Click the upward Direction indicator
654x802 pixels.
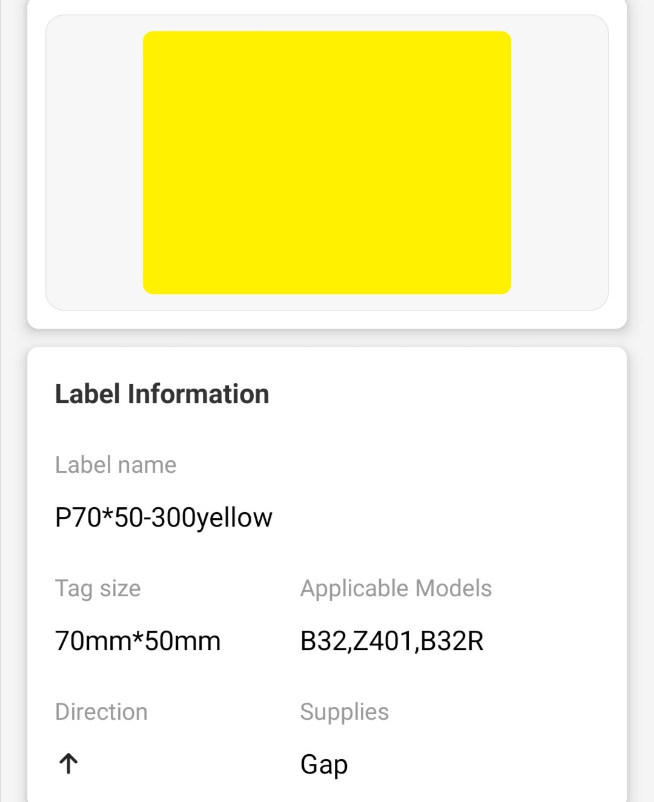click(x=67, y=763)
